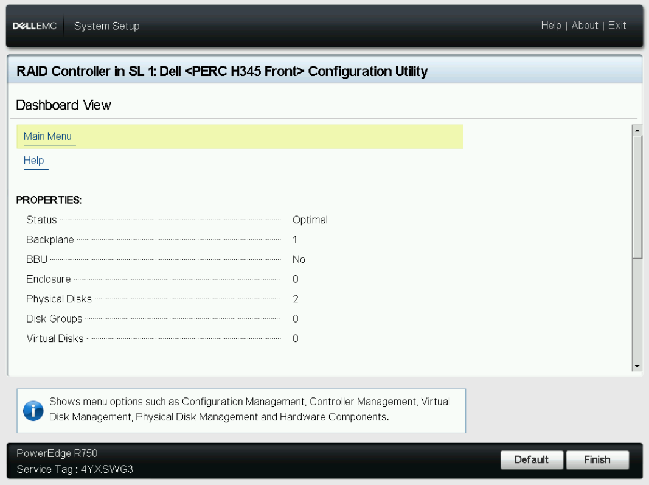649x485 pixels.
Task: Open the Main Menu link
Action: click(x=48, y=136)
